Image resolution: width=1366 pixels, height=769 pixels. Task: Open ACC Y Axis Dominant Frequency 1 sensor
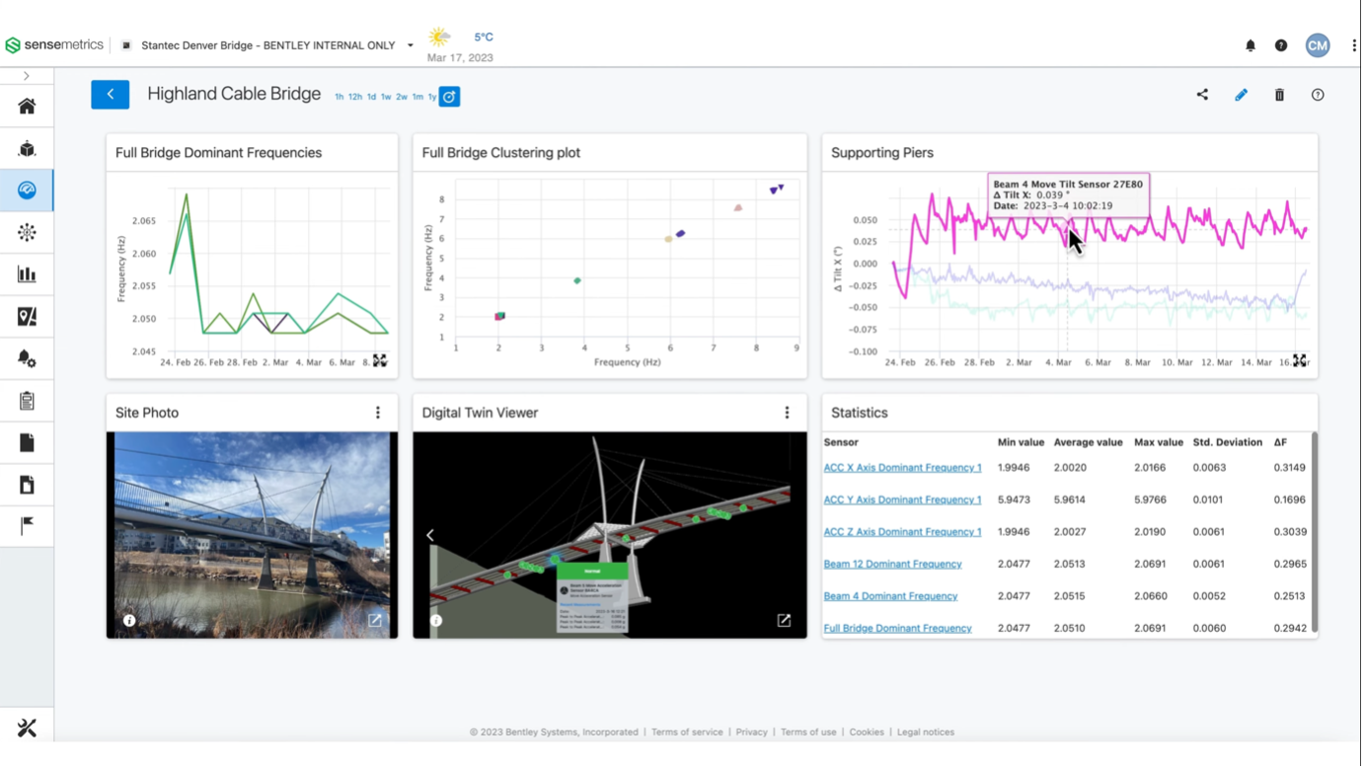[x=901, y=500]
